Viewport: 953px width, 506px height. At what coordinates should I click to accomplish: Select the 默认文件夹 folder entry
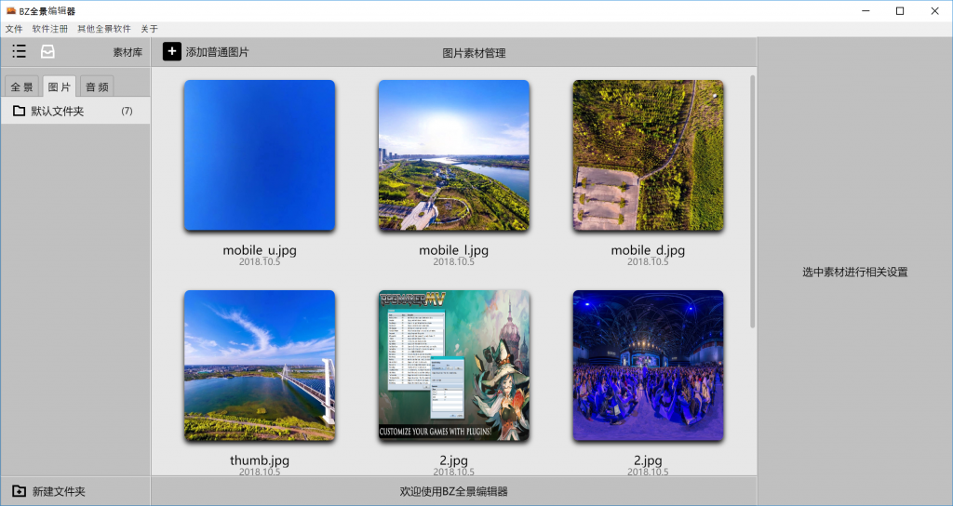58,111
